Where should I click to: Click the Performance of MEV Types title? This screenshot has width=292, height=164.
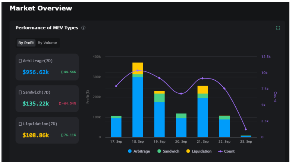click(x=47, y=28)
